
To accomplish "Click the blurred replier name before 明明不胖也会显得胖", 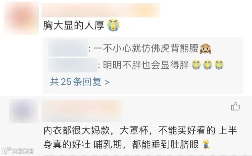I will tap(73, 65).
